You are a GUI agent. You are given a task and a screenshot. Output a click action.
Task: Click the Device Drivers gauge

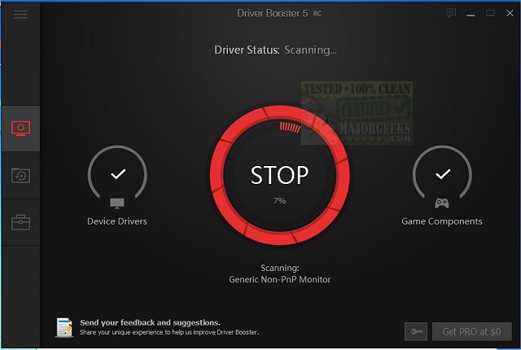click(117, 173)
